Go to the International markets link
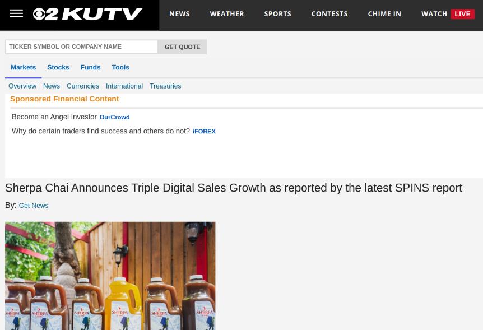 click(x=124, y=86)
